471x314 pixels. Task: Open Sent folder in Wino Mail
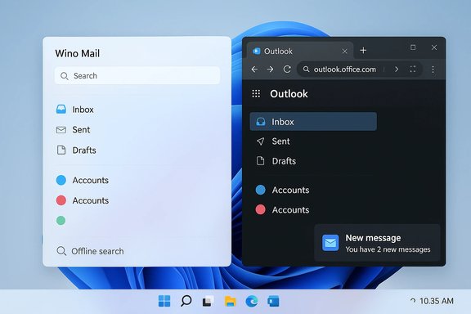[x=74, y=130]
